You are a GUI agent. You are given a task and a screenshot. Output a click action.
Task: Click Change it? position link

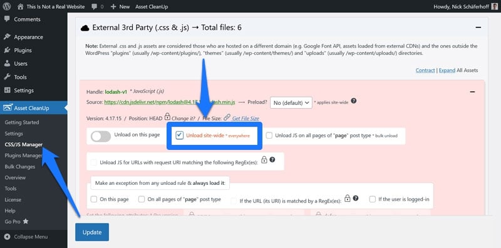coord(183,118)
